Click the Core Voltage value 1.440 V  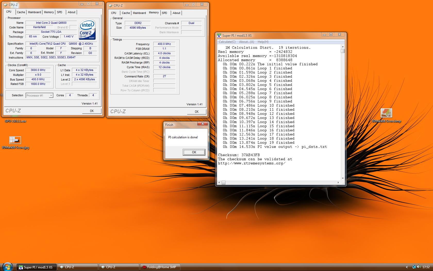69,36
